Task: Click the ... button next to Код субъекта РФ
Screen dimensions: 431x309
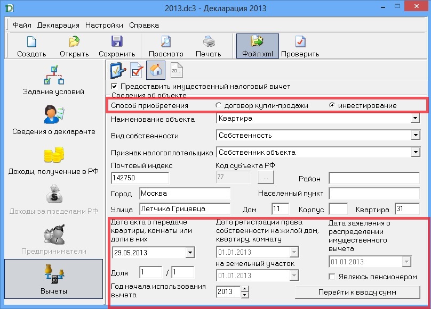Action: point(266,178)
